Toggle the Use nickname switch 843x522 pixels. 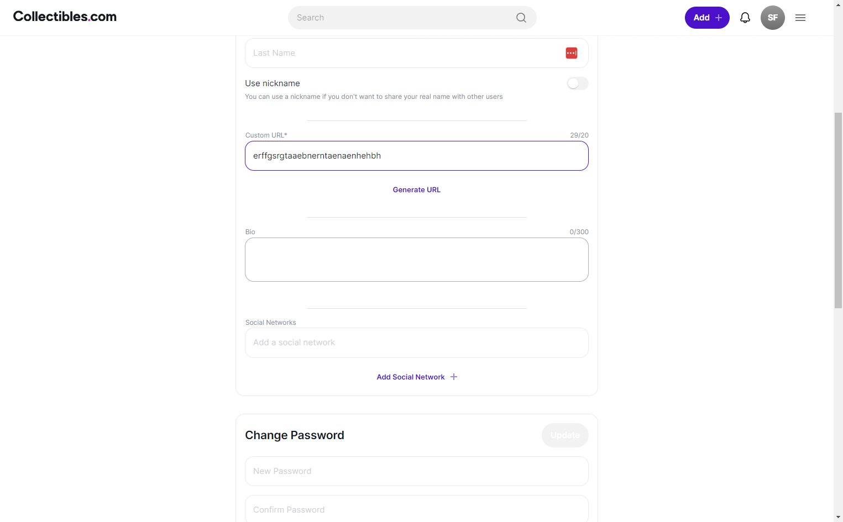tap(578, 83)
